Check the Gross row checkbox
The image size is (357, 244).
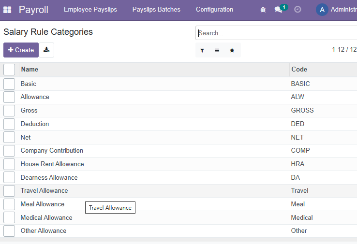coord(9,111)
